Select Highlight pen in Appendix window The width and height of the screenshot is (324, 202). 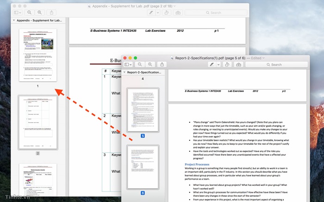(x=151, y=12)
